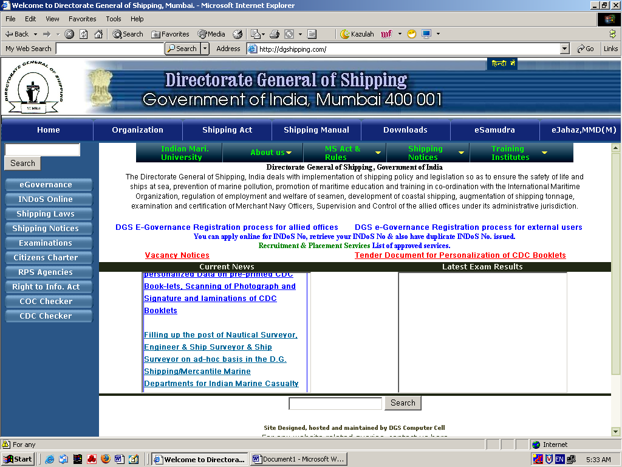
Task: Click the browser Back button
Action: pyautogui.click(x=16, y=34)
